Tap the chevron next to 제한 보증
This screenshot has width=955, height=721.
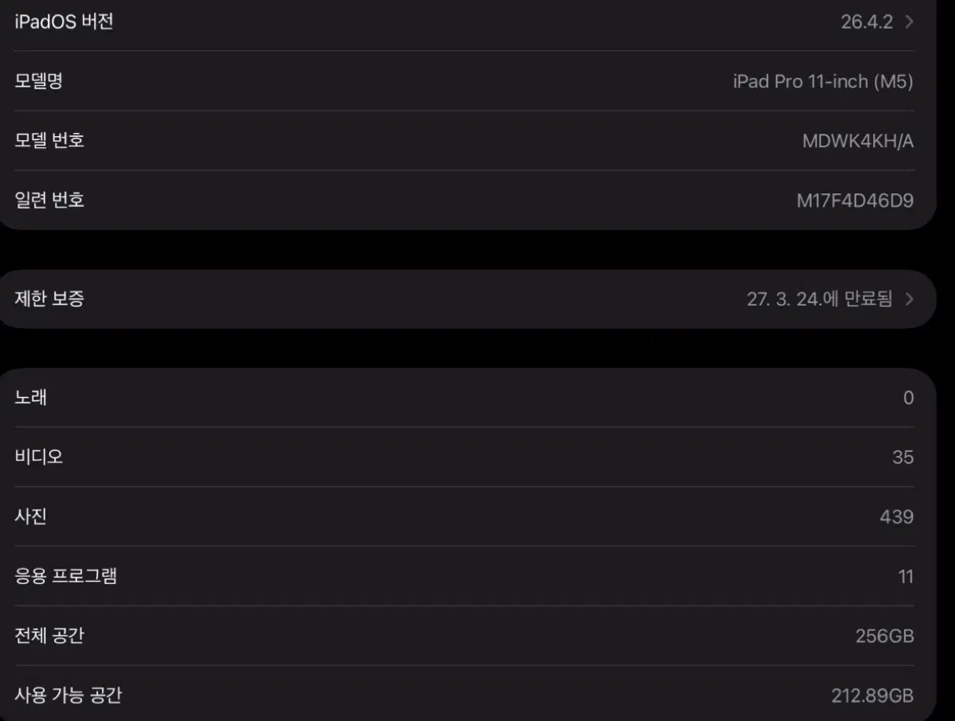(910, 299)
